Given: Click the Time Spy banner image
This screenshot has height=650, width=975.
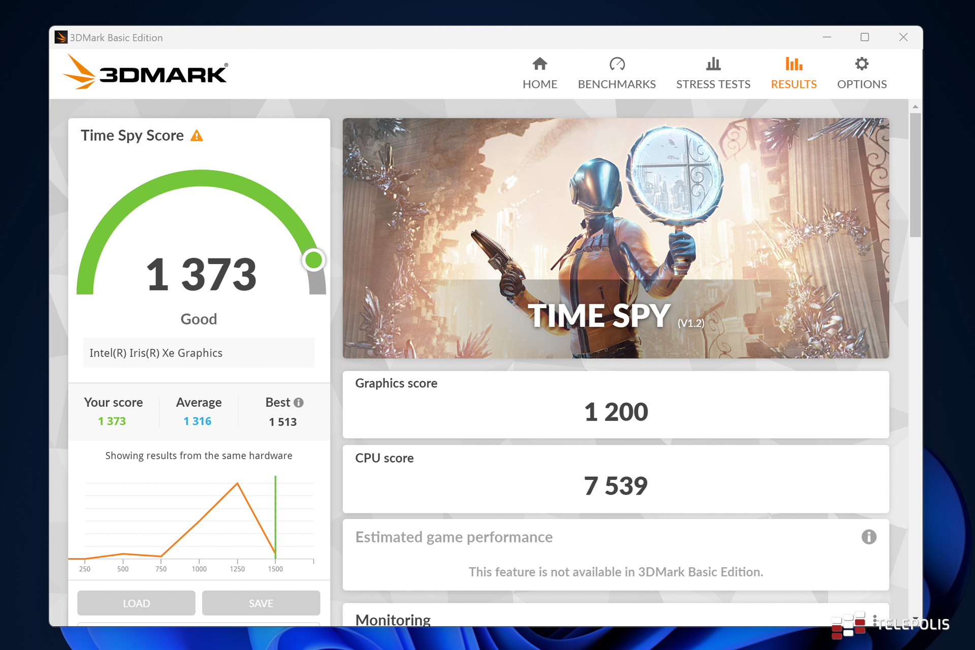Looking at the screenshot, I should point(615,238).
